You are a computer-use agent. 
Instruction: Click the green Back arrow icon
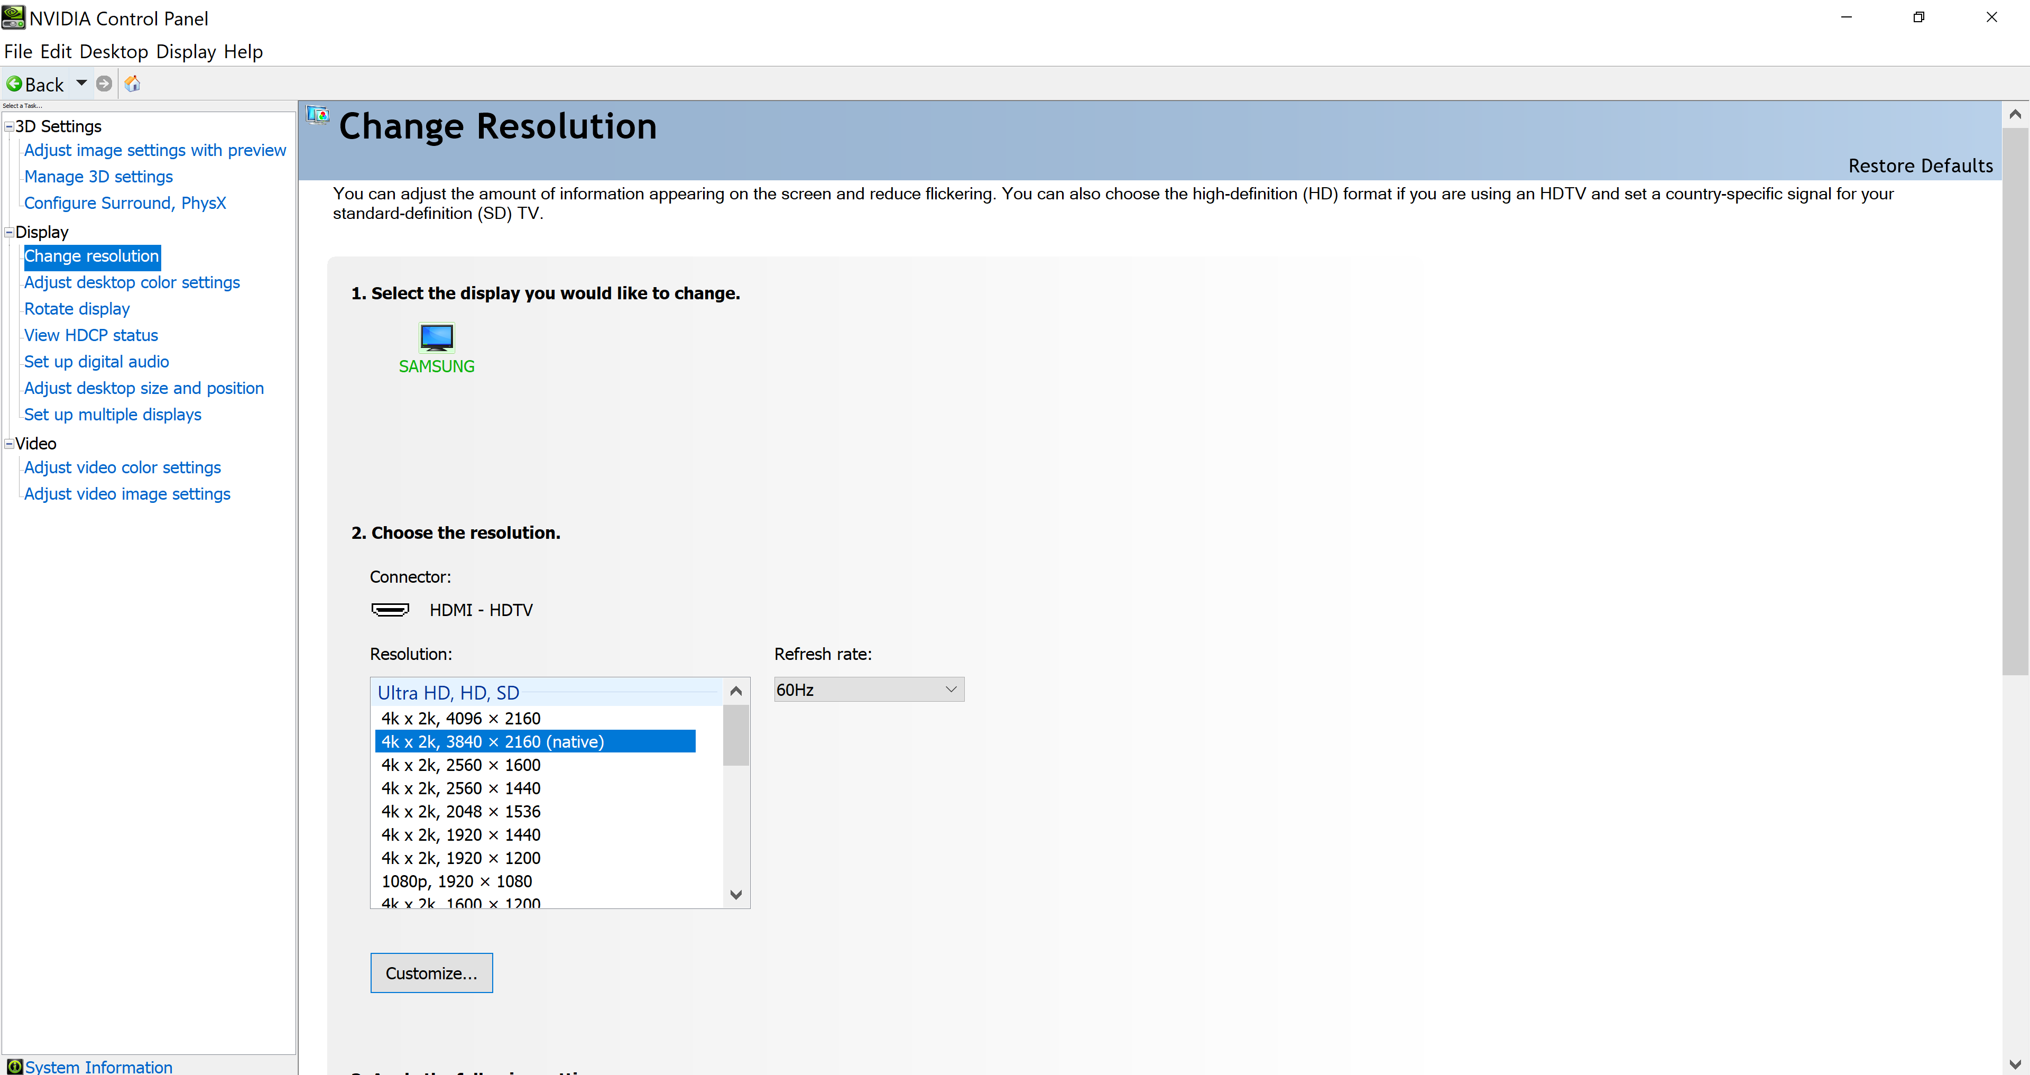(14, 84)
